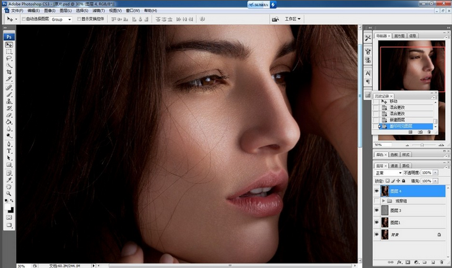Select the Magic Wand tool
452x268 pixels.
pyautogui.click(x=9, y=66)
